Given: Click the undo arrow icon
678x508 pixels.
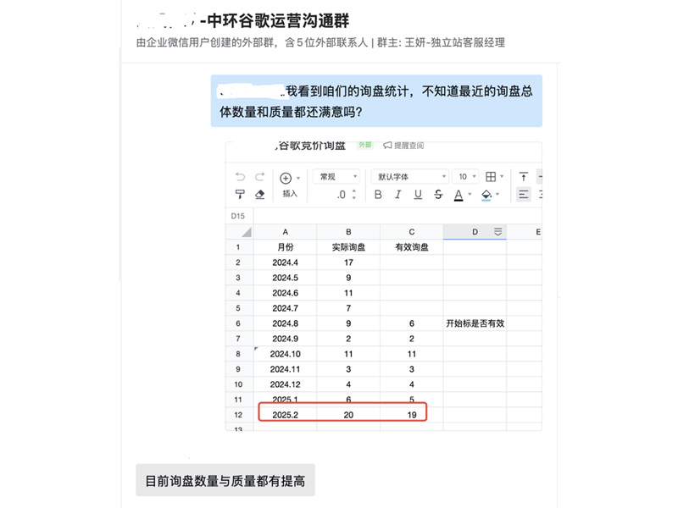Looking at the screenshot, I should [x=241, y=177].
